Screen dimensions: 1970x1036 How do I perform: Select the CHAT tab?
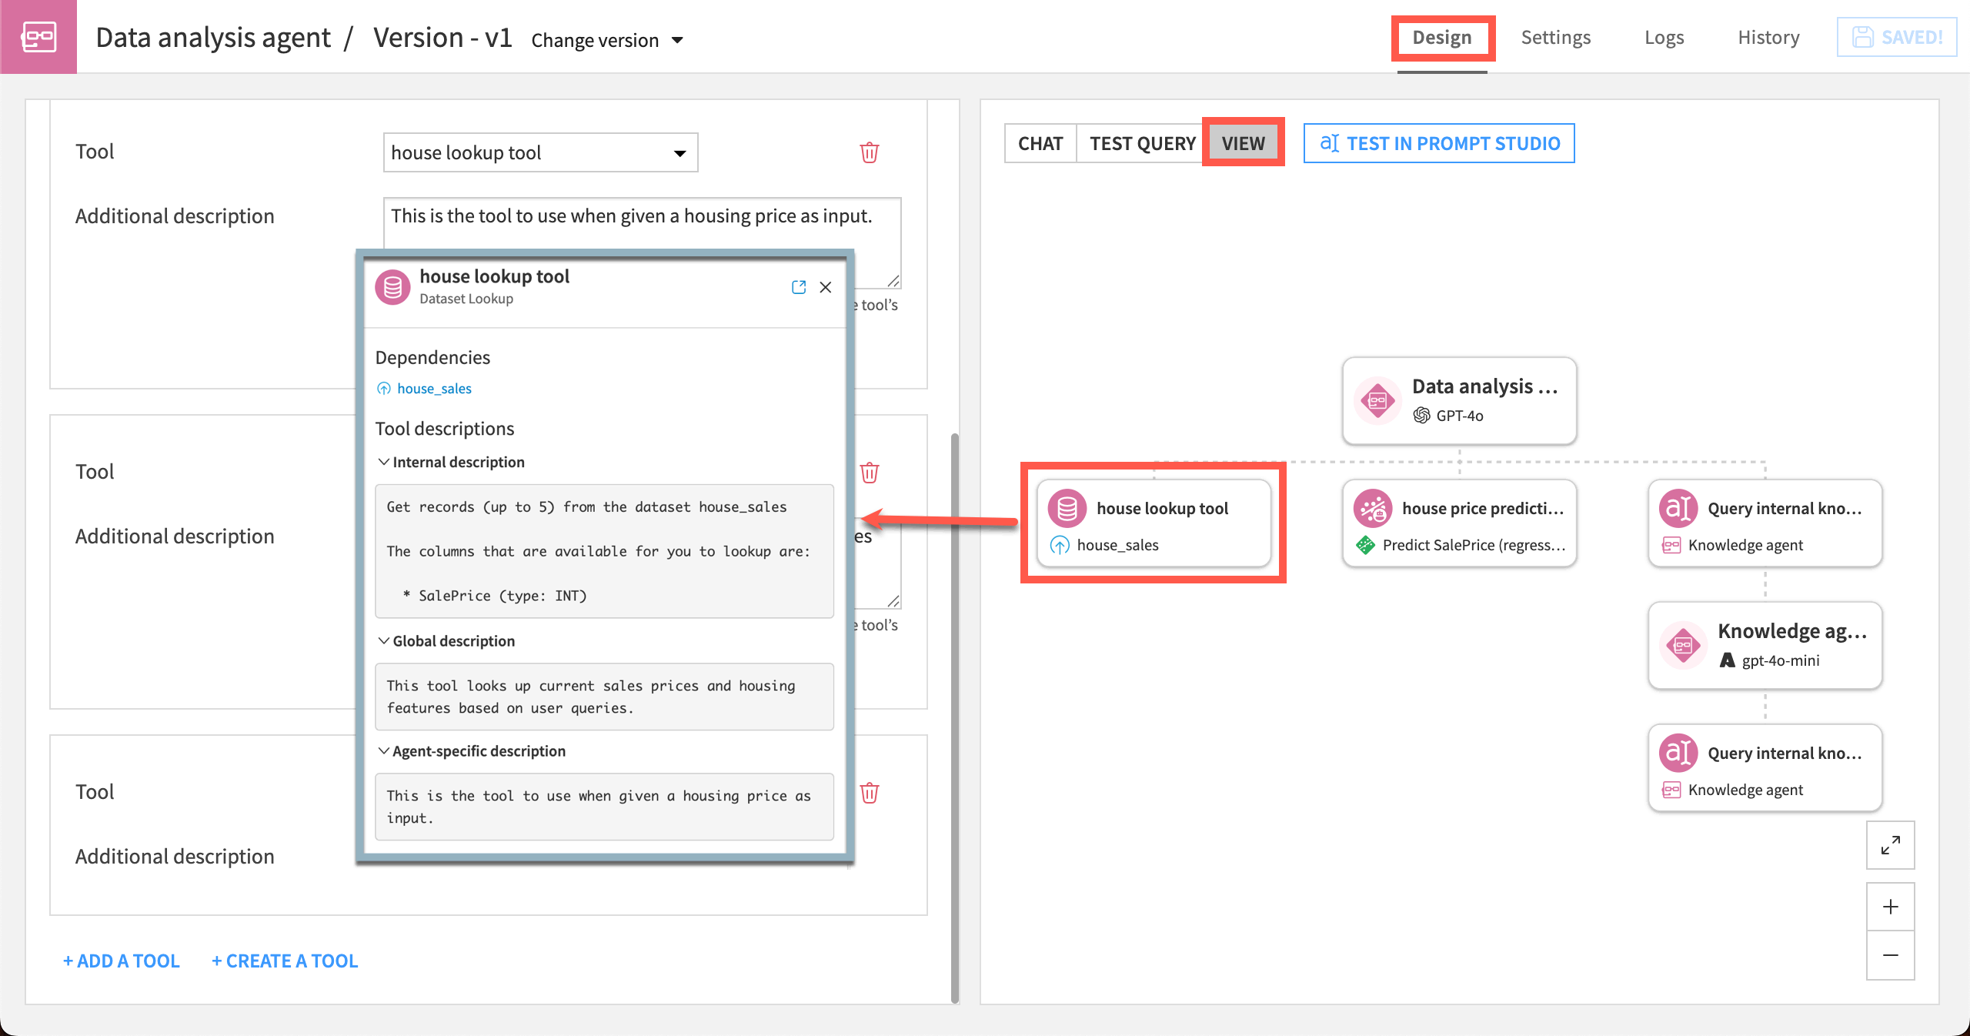[x=1040, y=143]
